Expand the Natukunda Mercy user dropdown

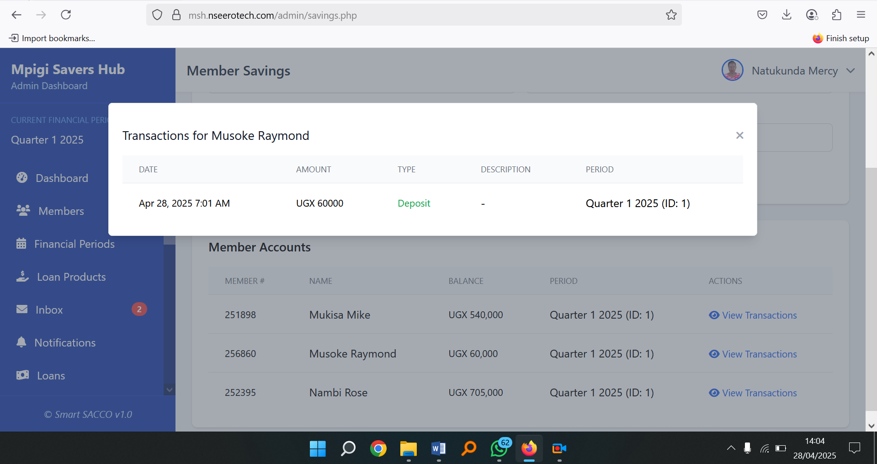(x=850, y=71)
